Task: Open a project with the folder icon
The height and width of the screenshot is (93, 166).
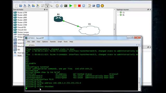Action: (21, 6)
